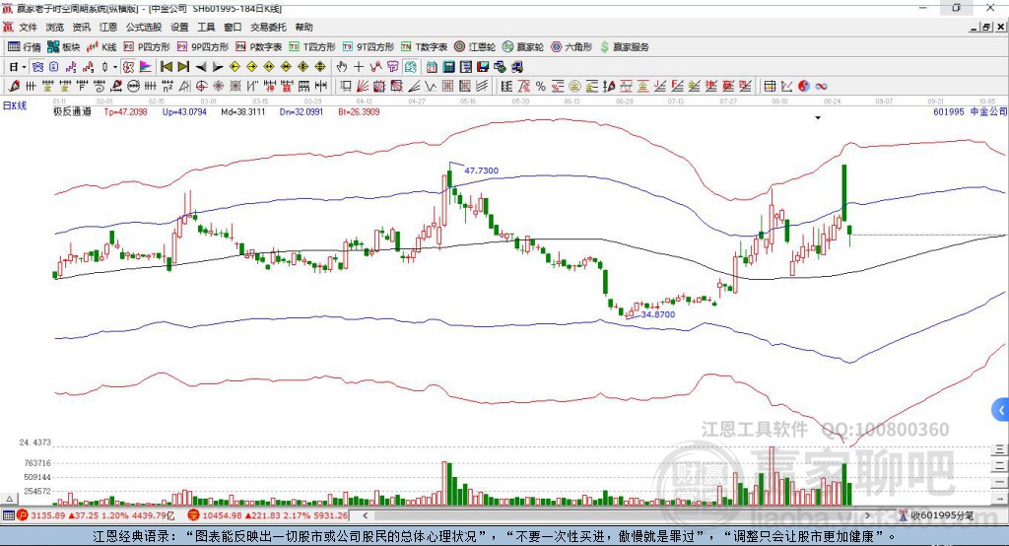Click the 34.8700 low price marker
This screenshot has height=546, width=1009.
pos(657,314)
